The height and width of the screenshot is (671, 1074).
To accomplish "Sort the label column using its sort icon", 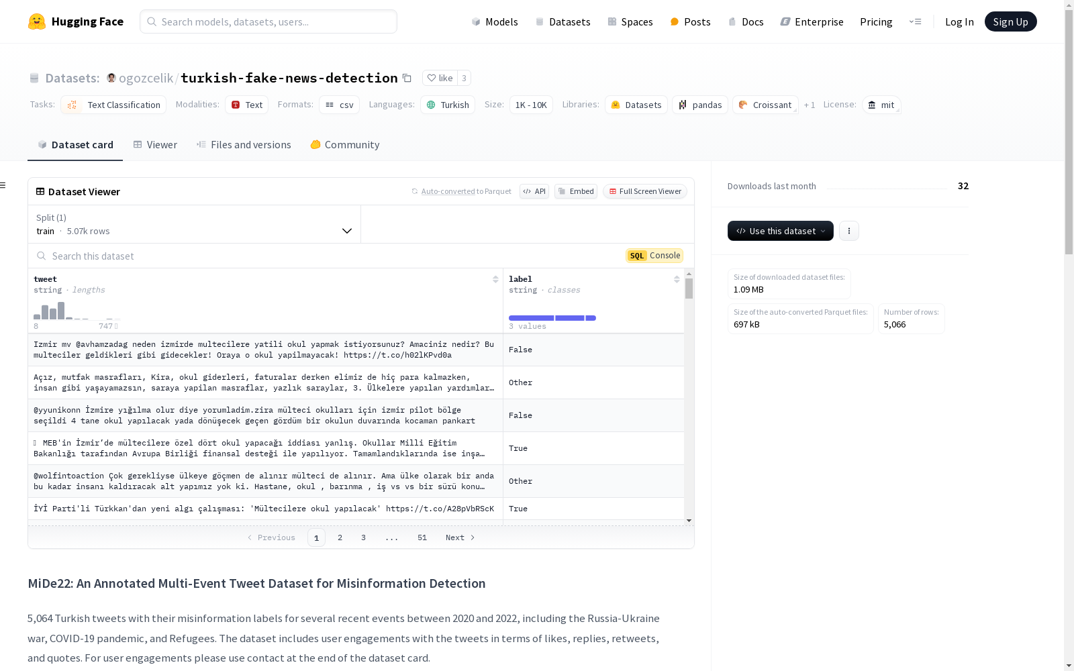I will coord(677,279).
